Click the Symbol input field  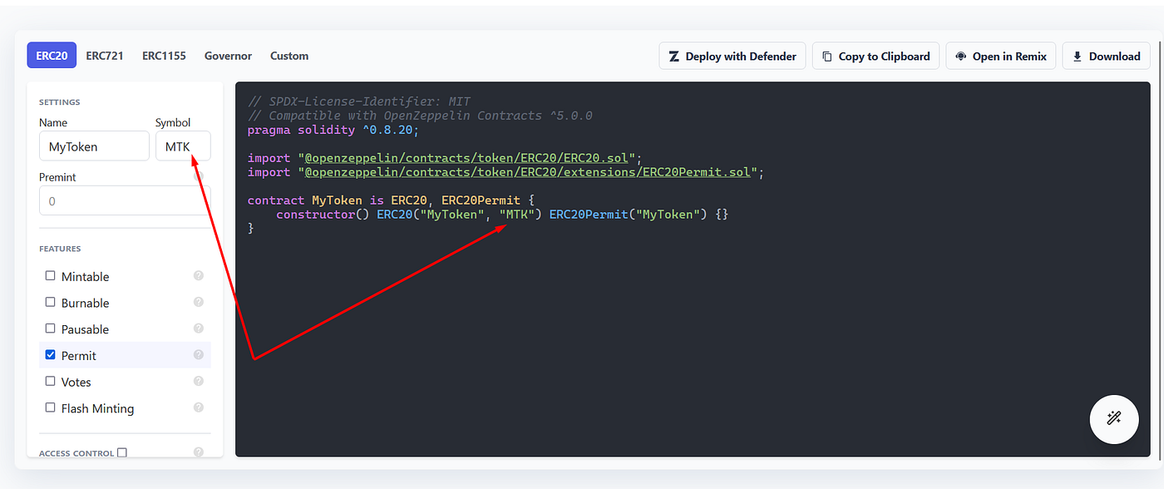click(x=183, y=146)
